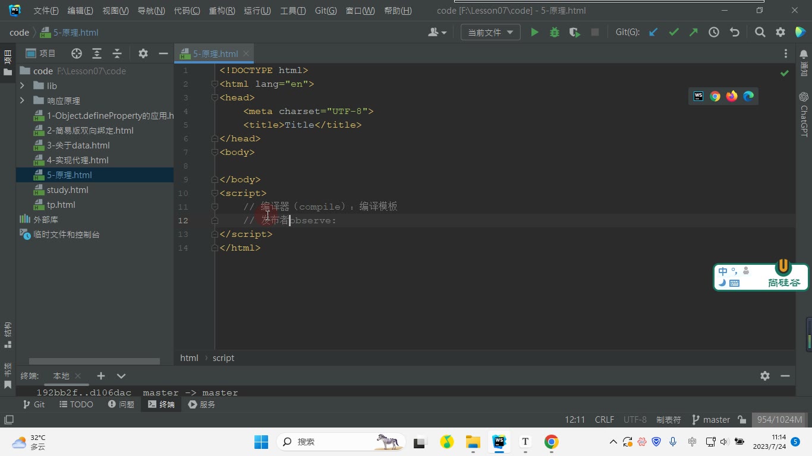Image resolution: width=812 pixels, height=456 pixels.
Task: Open Search Everywhere magnifier
Action: [760, 33]
